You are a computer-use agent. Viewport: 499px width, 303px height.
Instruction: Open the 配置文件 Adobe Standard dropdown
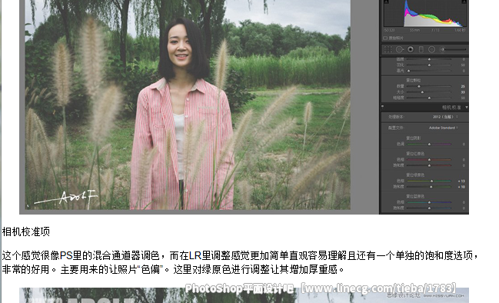(x=444, y=128)
